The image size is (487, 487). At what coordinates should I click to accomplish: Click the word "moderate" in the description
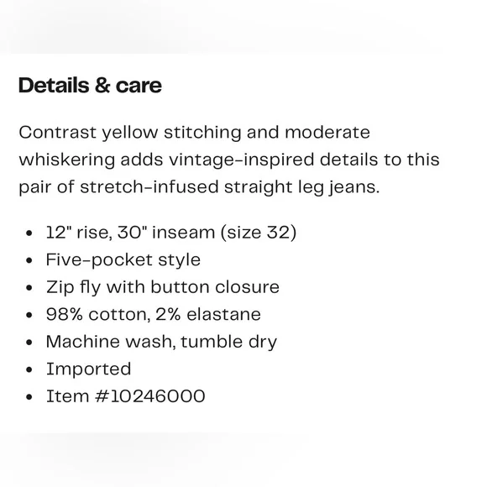tap(327, 133)
